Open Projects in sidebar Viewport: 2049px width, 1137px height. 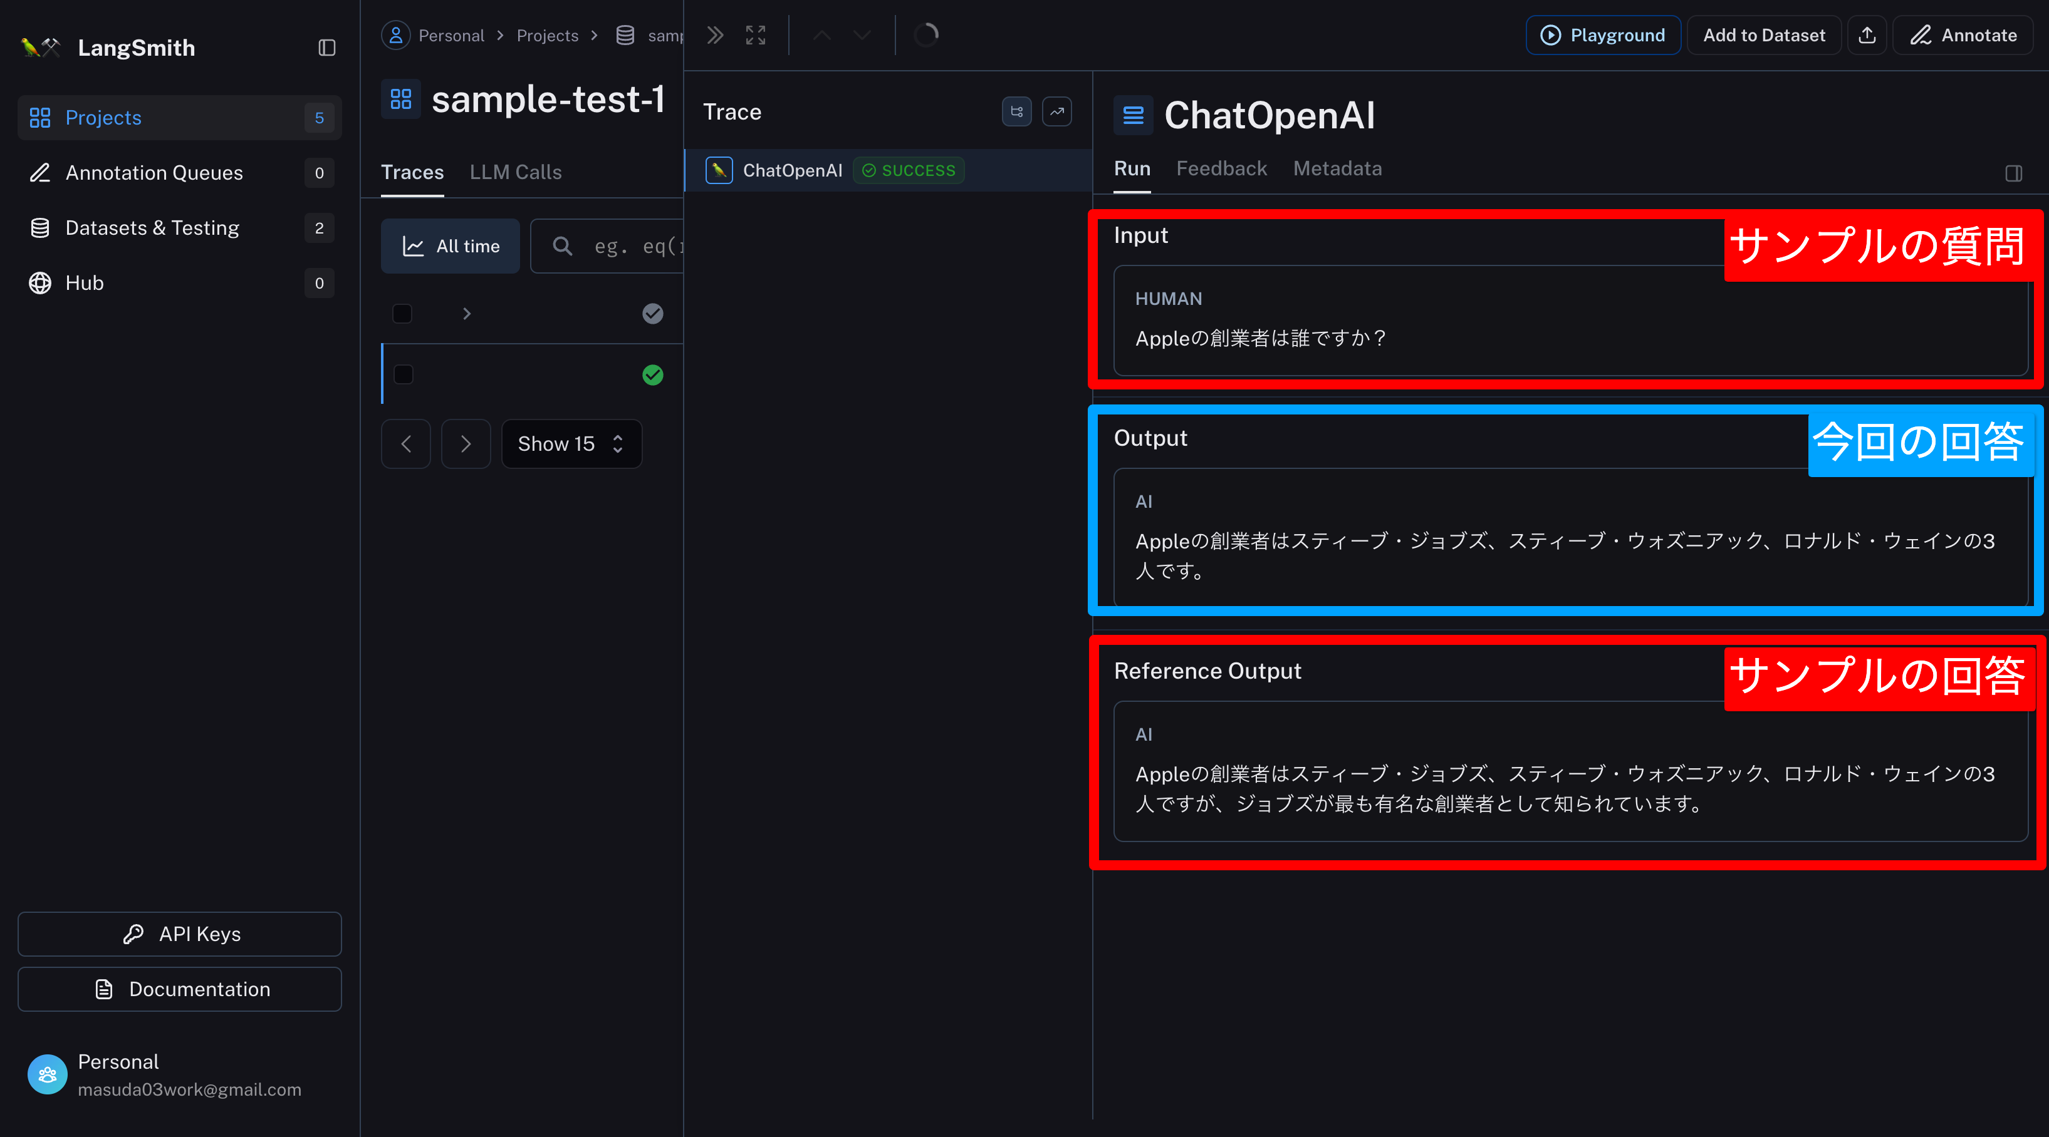[180, 118]
